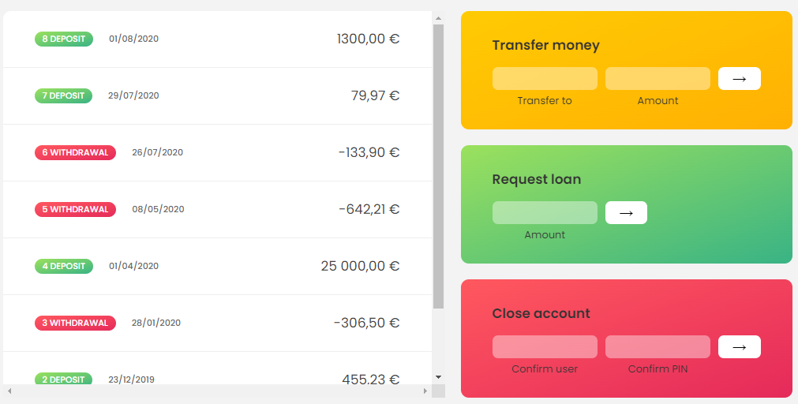Click the horizontal scrollbar left arrow
Image resolution: width=798 pixels, height=404 pixels.
click(x=9, y=391)
